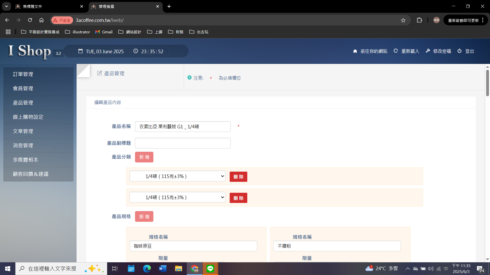Open 訂單管理 in the sidebar menu
The image size is (490, 275).
click(x=23, y=74)
